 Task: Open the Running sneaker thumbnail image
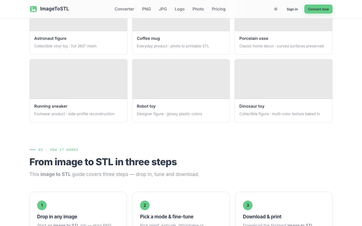pos(78,79)
